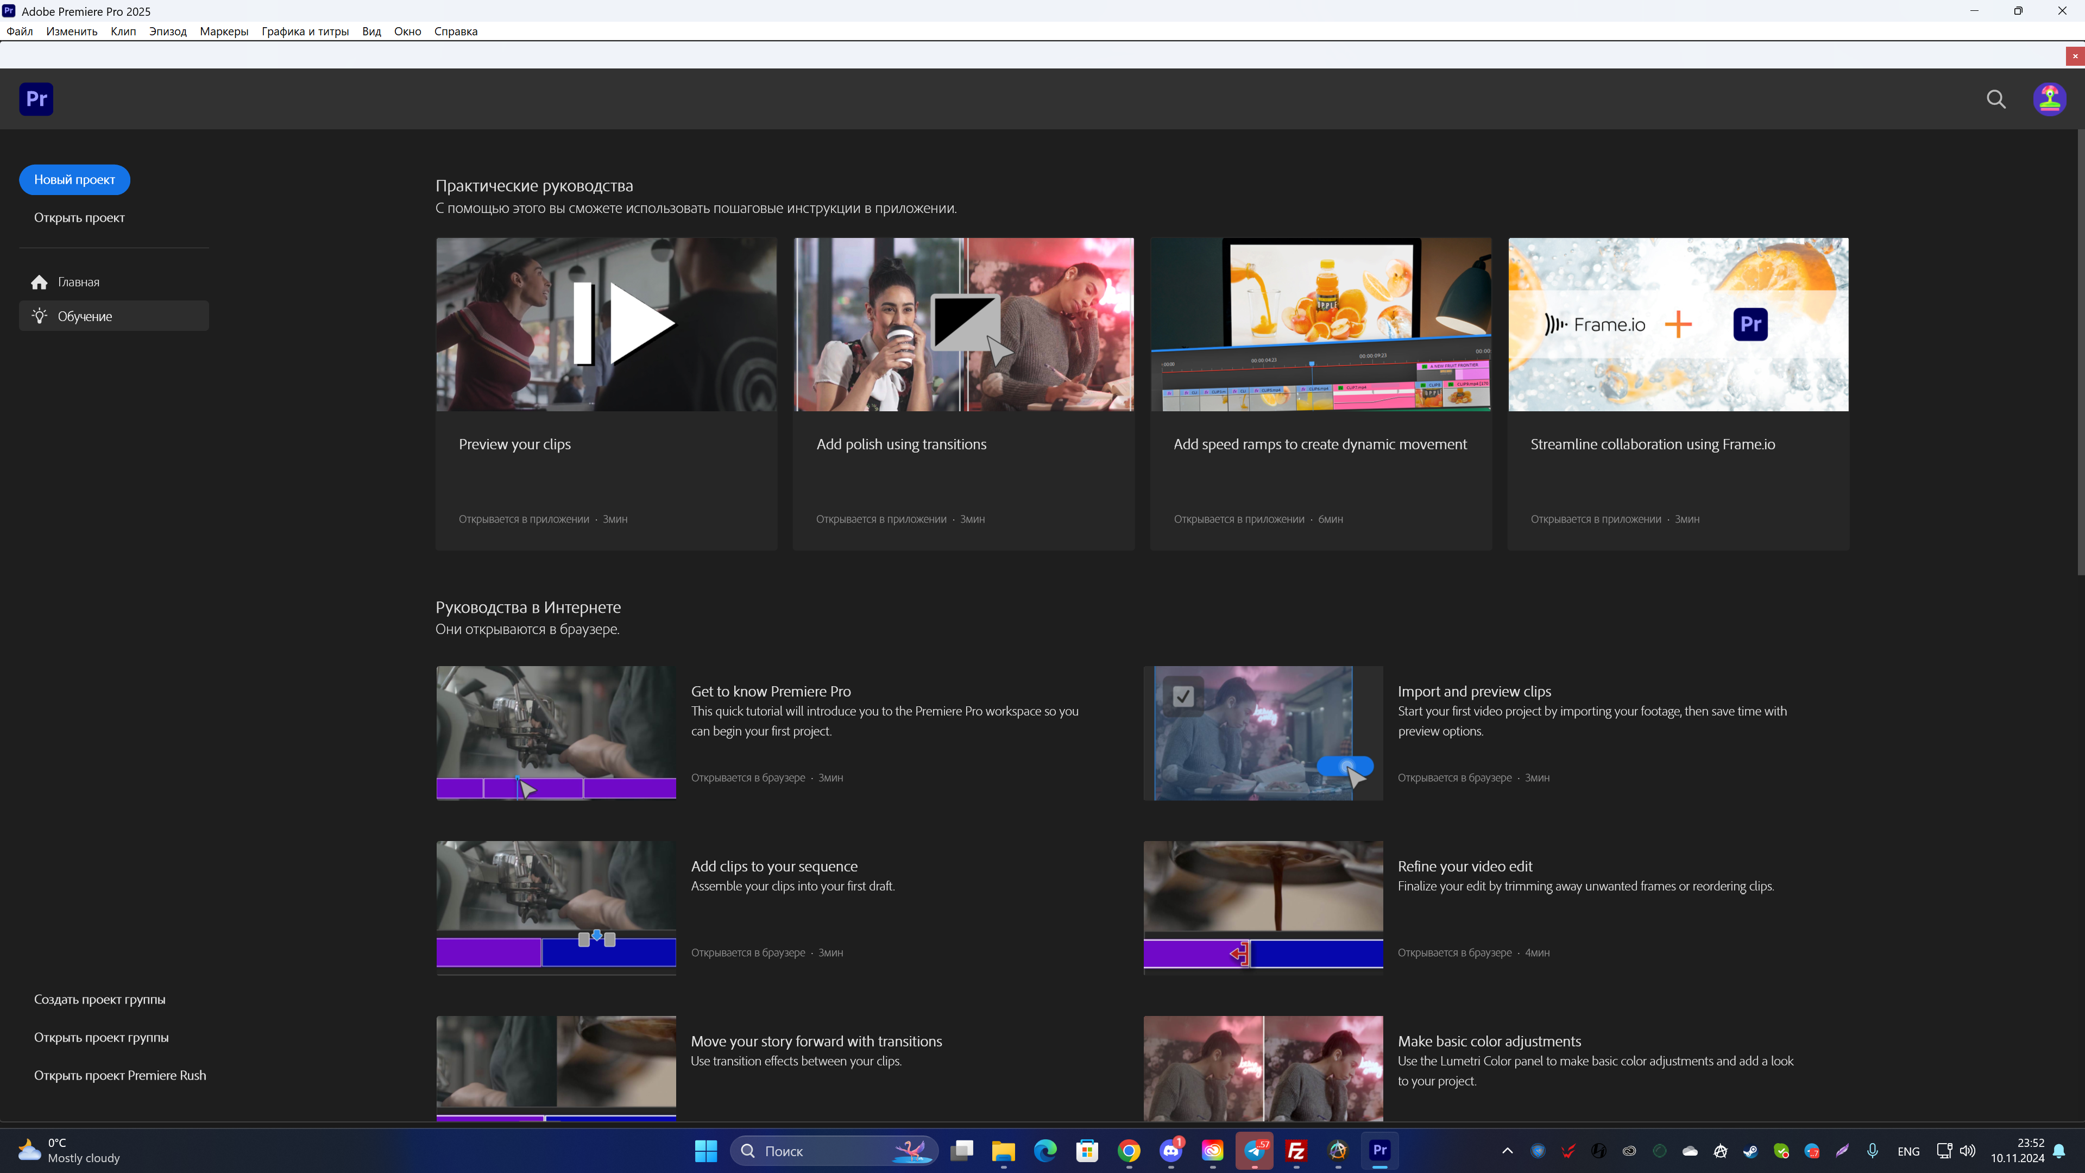Click Add polish using transitions title
Image resolution: width=2085 pixels, height=1173 pixels.
(901, 444)
